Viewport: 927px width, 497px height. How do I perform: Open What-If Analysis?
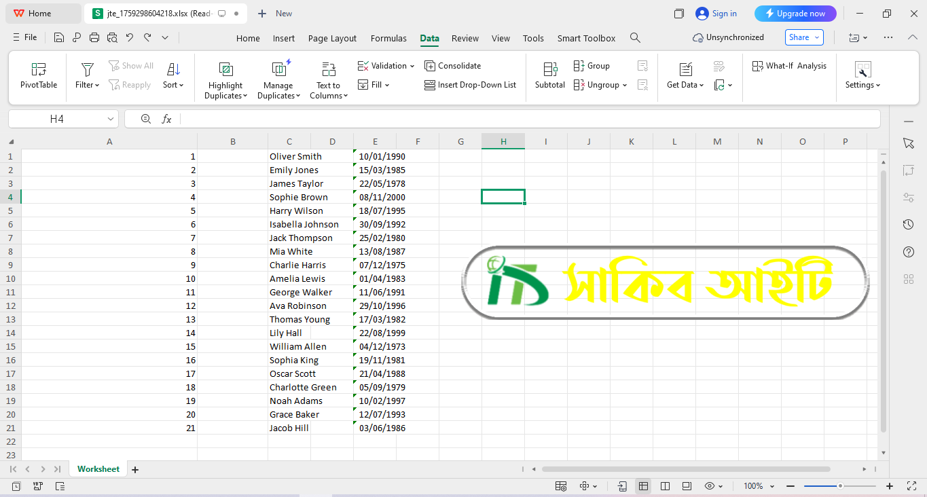(789, 66)
